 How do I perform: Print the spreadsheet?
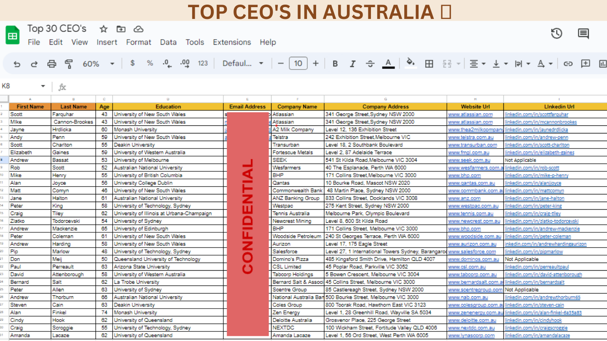point(51,64)
